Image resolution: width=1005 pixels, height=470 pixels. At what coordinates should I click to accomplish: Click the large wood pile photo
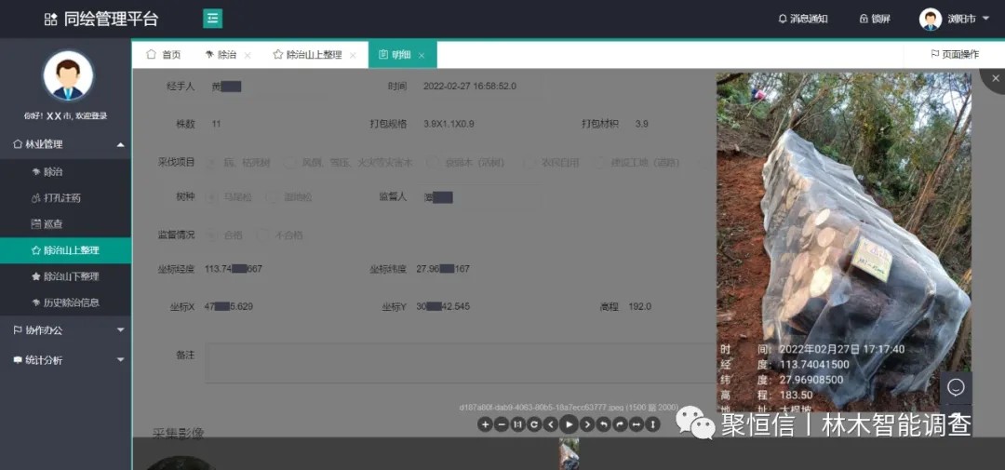point(843,241)
